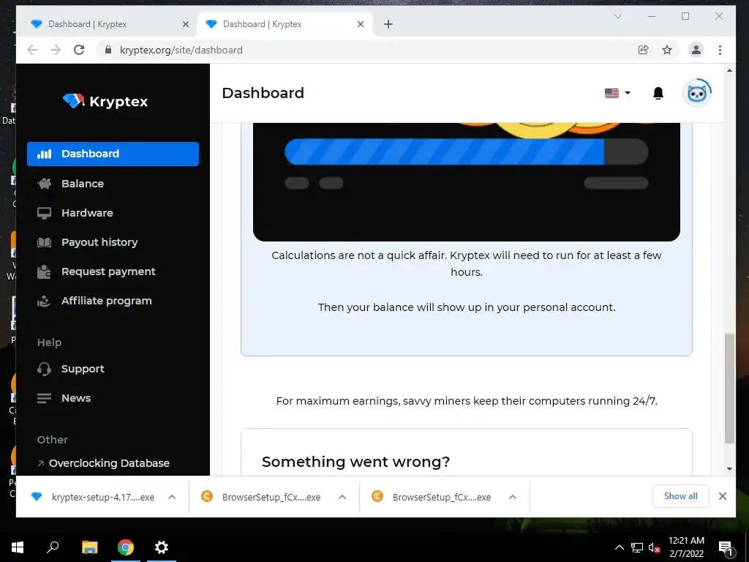
Task: Go back in browser
Action: tap(32, 50)
